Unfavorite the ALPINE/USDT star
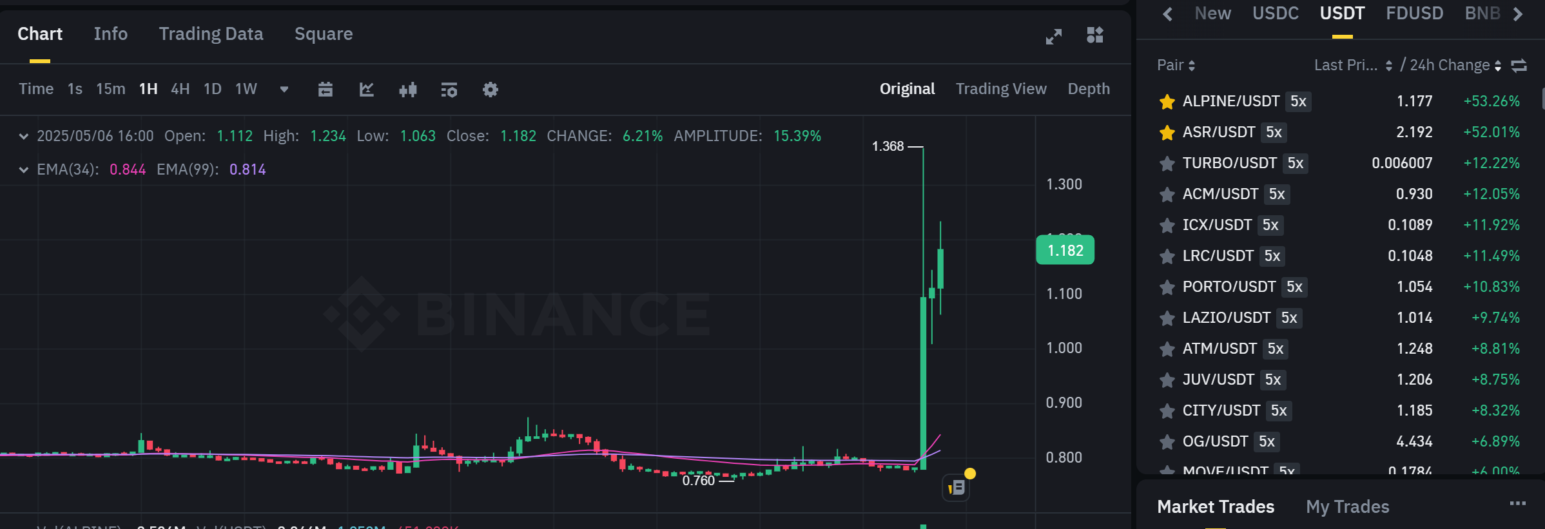The height and width of the screenshot is (529, 1545). [1167, 102]
